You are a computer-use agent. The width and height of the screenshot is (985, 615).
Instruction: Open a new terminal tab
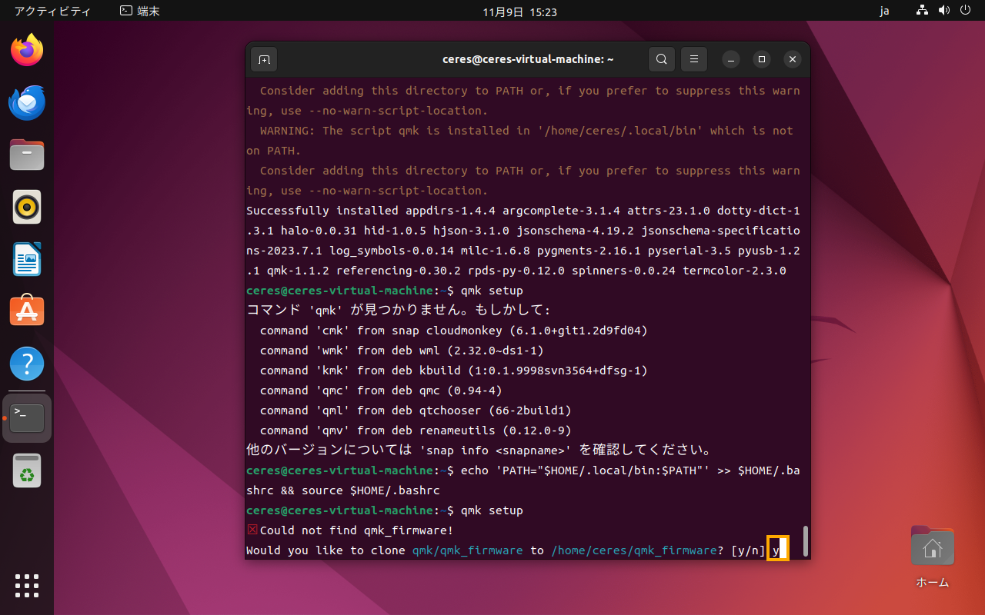coord(264,59)
